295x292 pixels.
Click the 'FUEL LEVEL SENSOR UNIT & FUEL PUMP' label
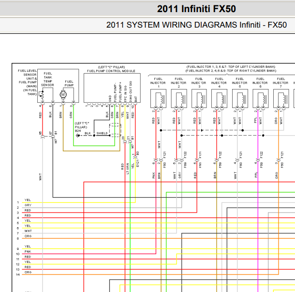(x=28, y=77)
